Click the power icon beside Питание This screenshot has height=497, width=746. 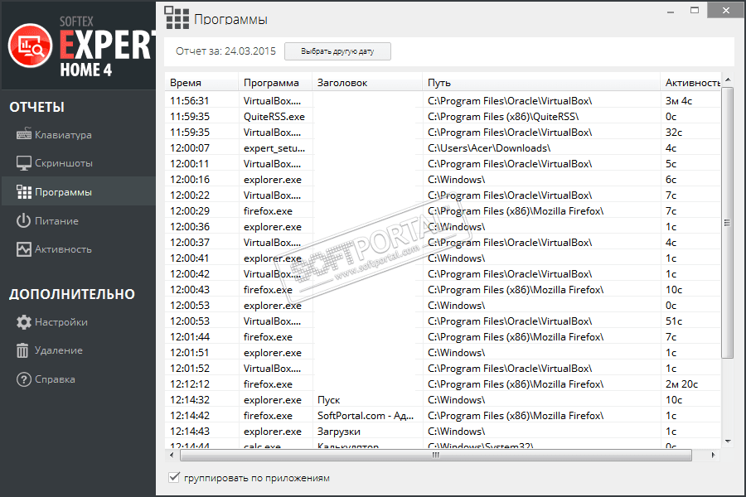(24, 220)
